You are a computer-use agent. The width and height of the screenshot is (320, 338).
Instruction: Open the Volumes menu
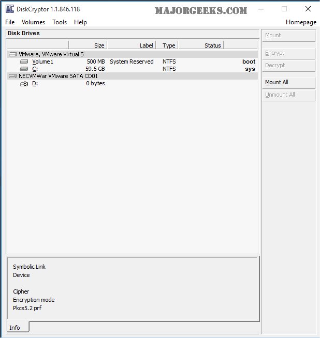pyautogui.click(x=33, y=22)
